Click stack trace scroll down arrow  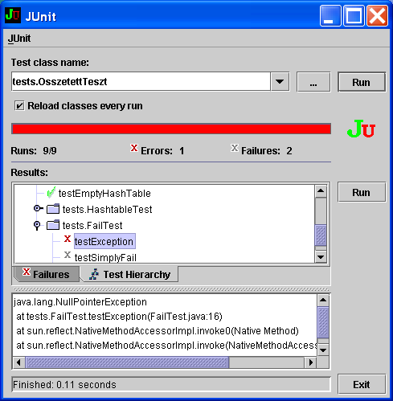click(323, 350)
